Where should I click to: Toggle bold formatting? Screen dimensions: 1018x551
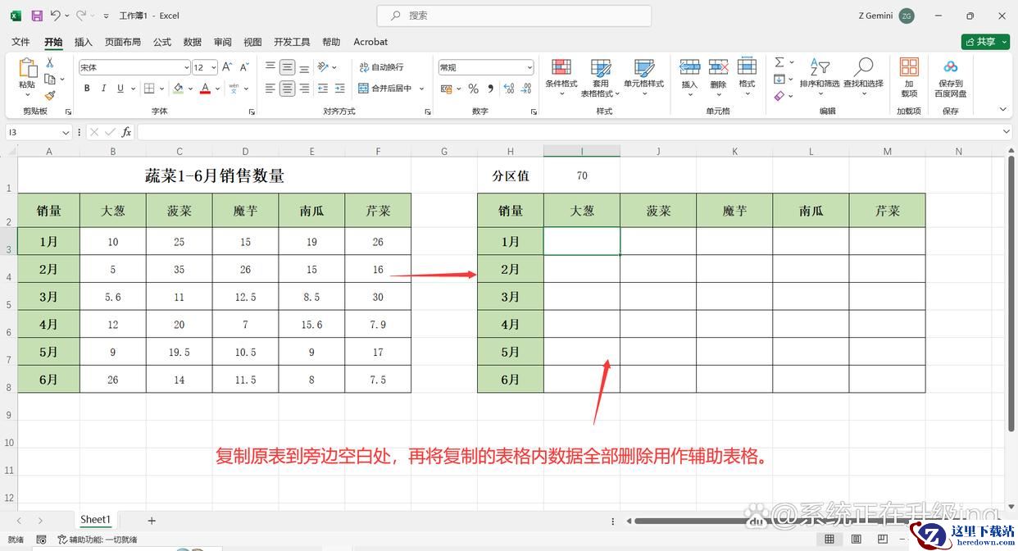point(86,89)
